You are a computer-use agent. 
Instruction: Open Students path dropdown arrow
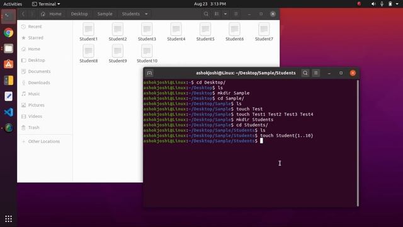[x=146, y=14]
